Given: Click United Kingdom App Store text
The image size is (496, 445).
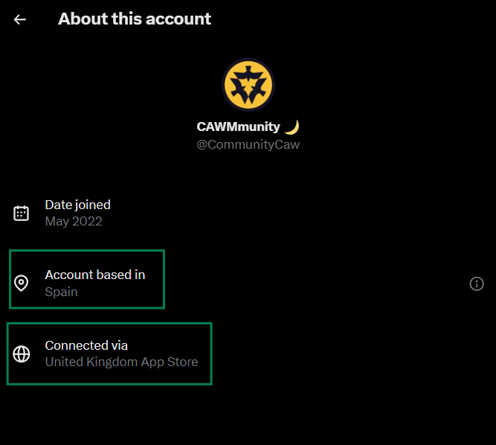Looking at the screenshot, I should pyautogui.click(x=121, y=362).
